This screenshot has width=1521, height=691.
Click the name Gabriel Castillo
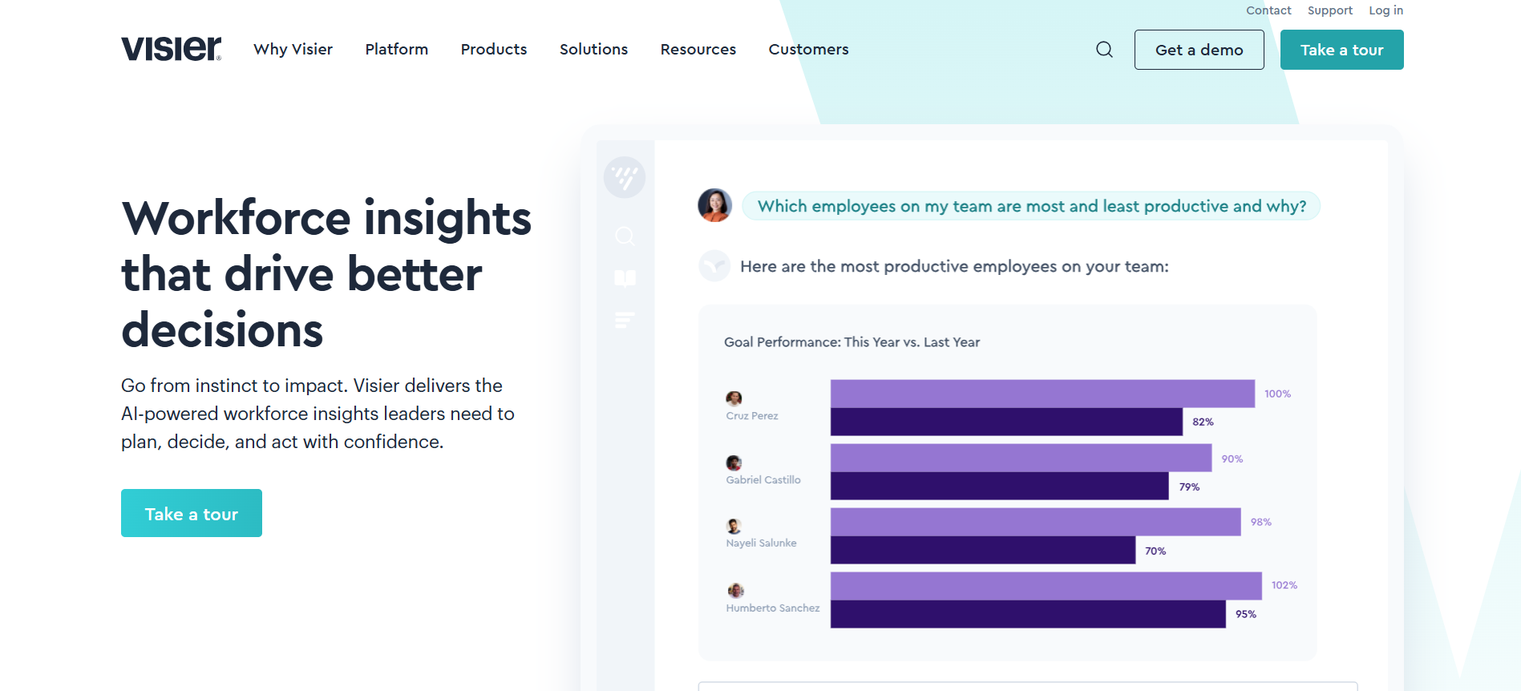point(763,480)
